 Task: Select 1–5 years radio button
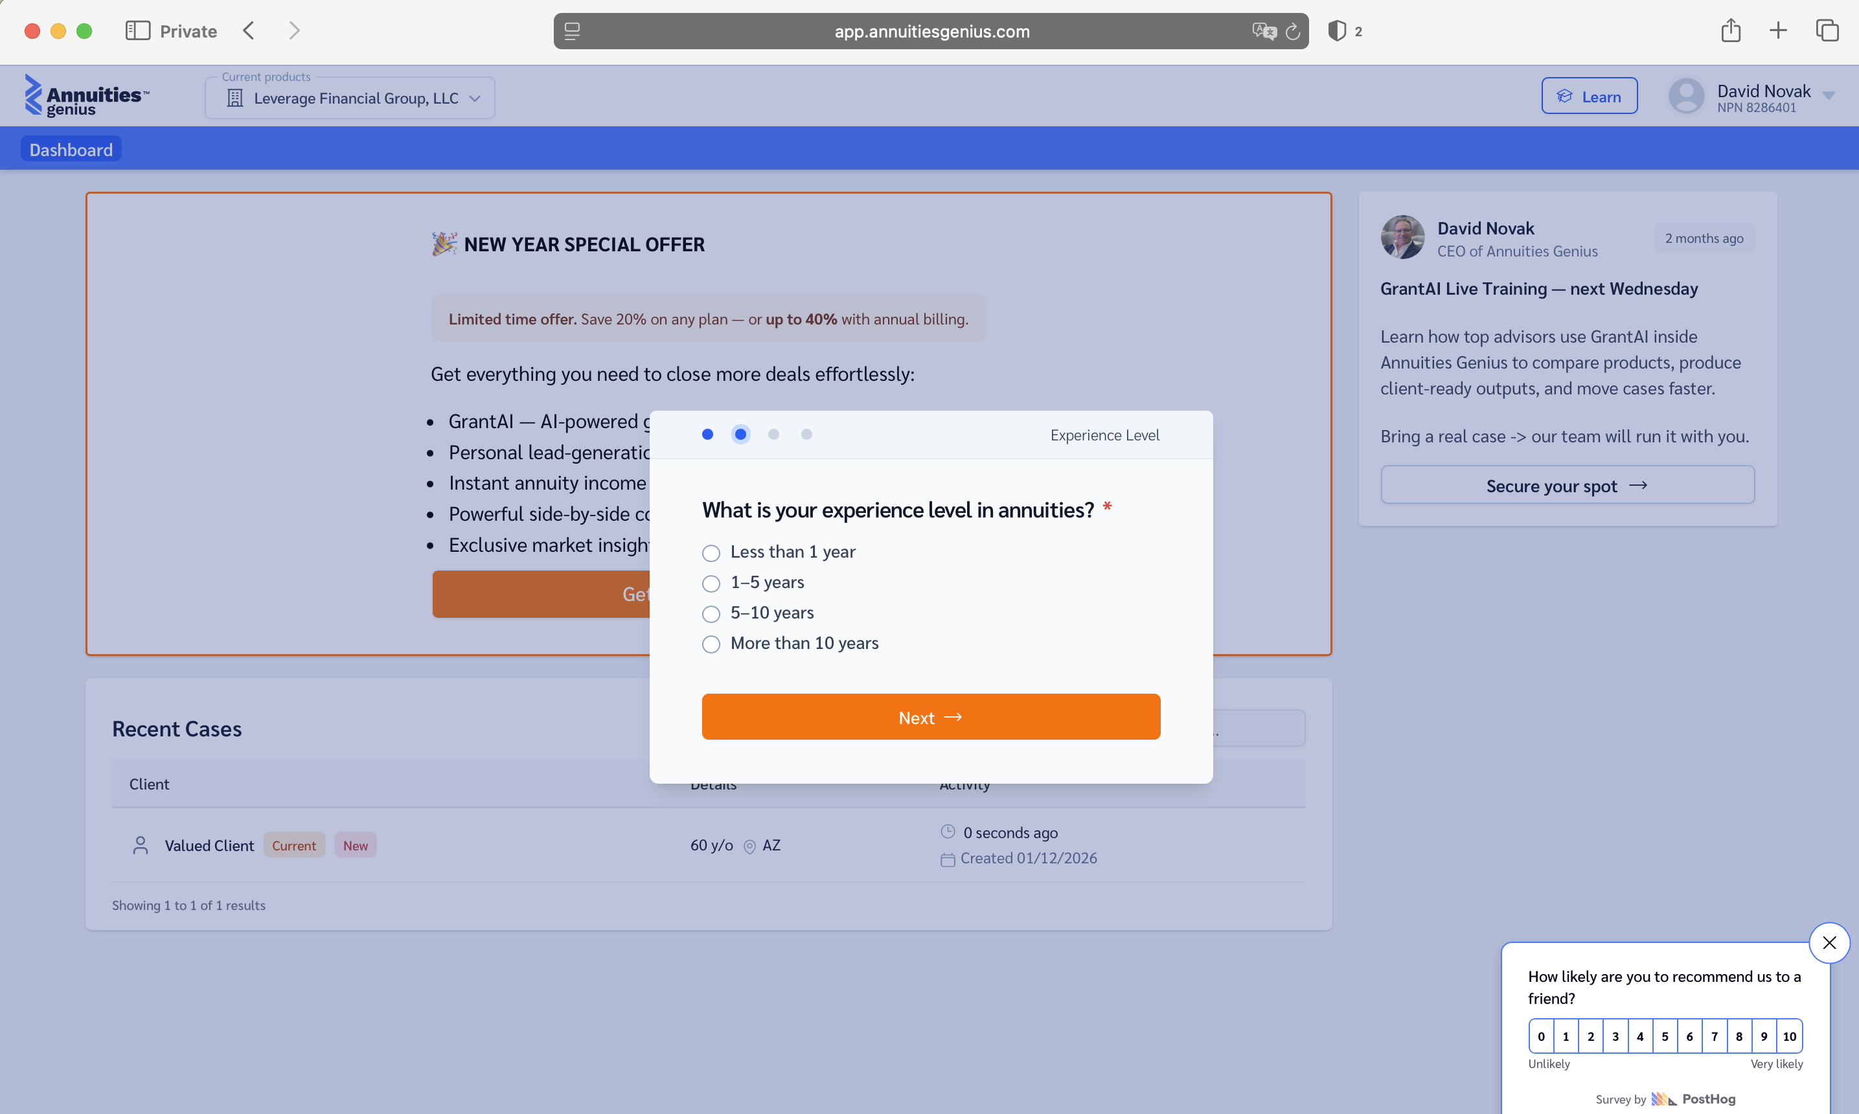click(711, 584)
